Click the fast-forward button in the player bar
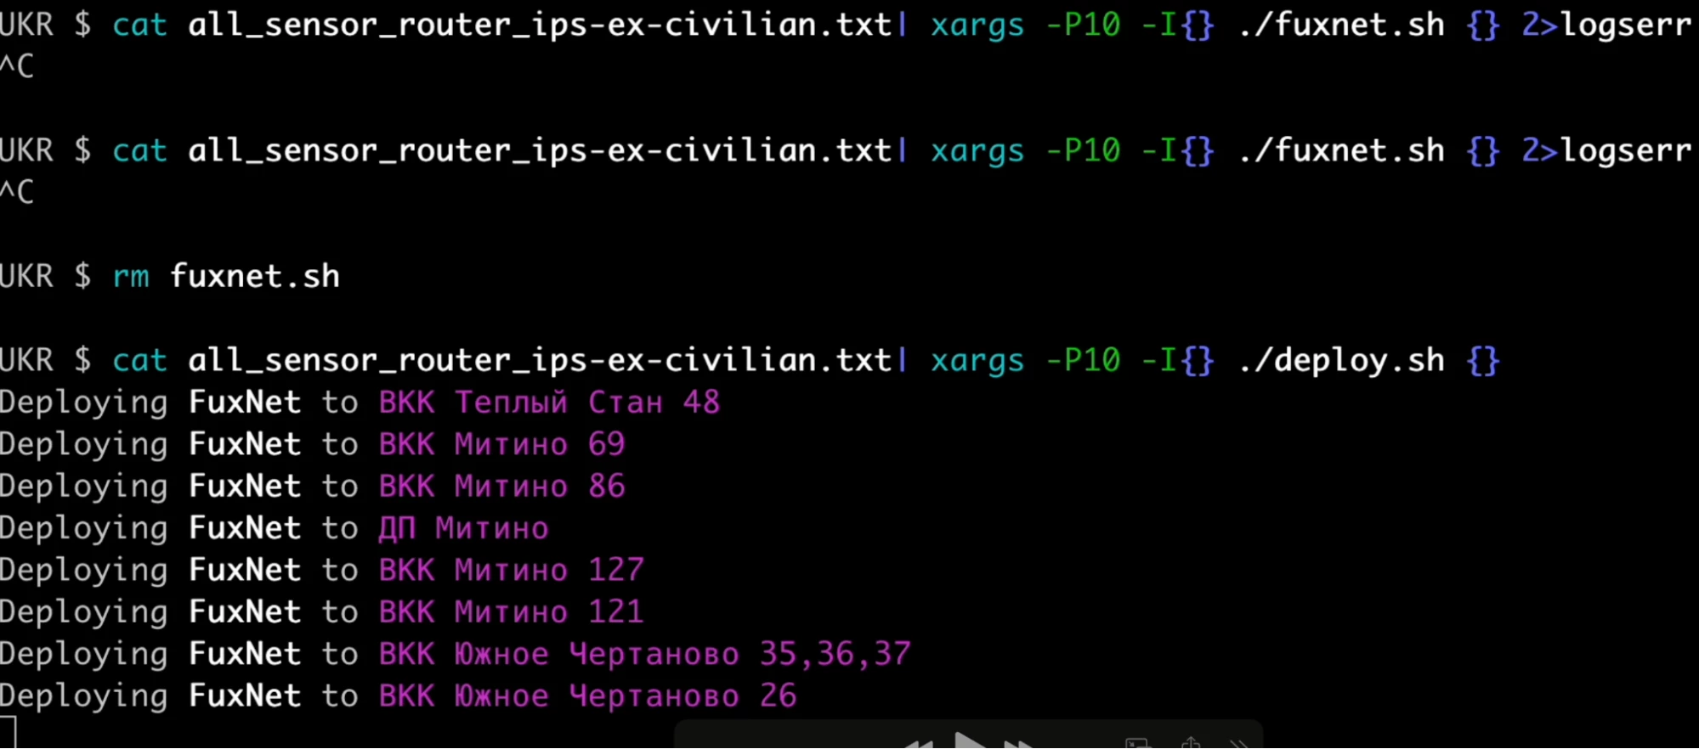This screenshot has height=749, width=1699. [1020, 744]
